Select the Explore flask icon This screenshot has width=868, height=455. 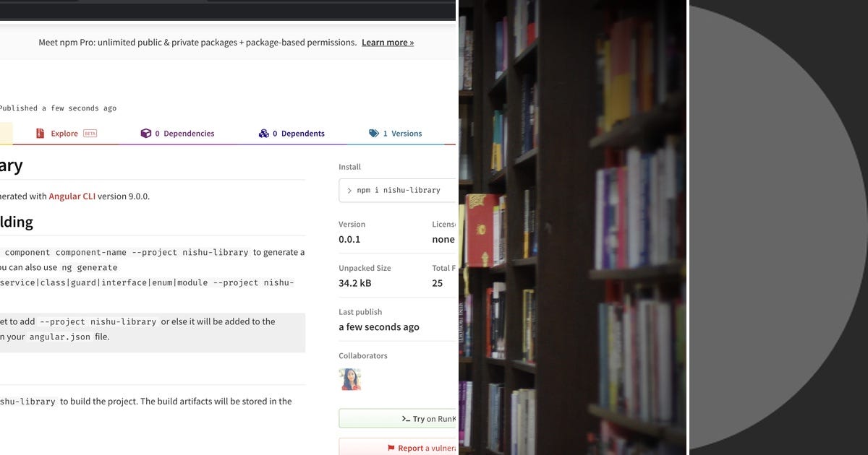pyautogui.click(x=38, y=133)
